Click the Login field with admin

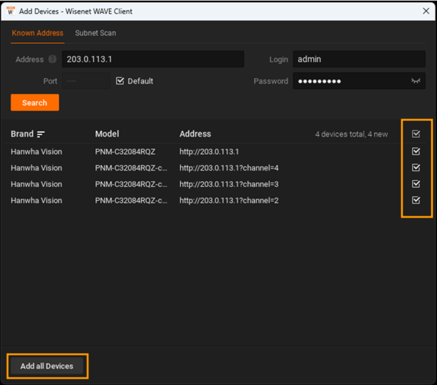359,59
